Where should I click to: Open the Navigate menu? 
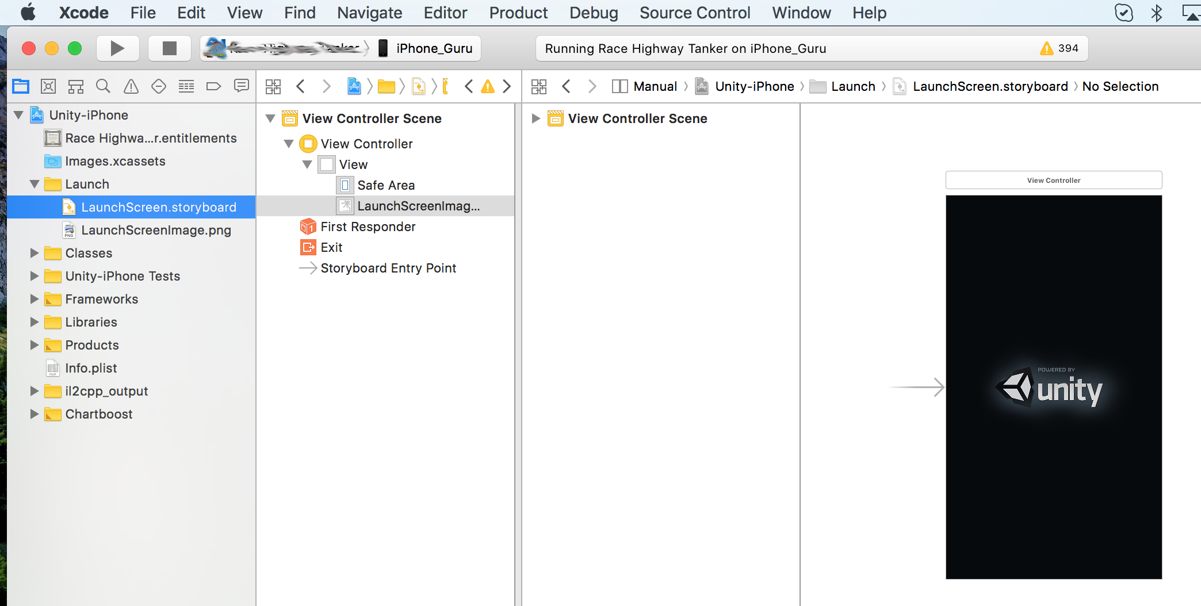point(369,13)
